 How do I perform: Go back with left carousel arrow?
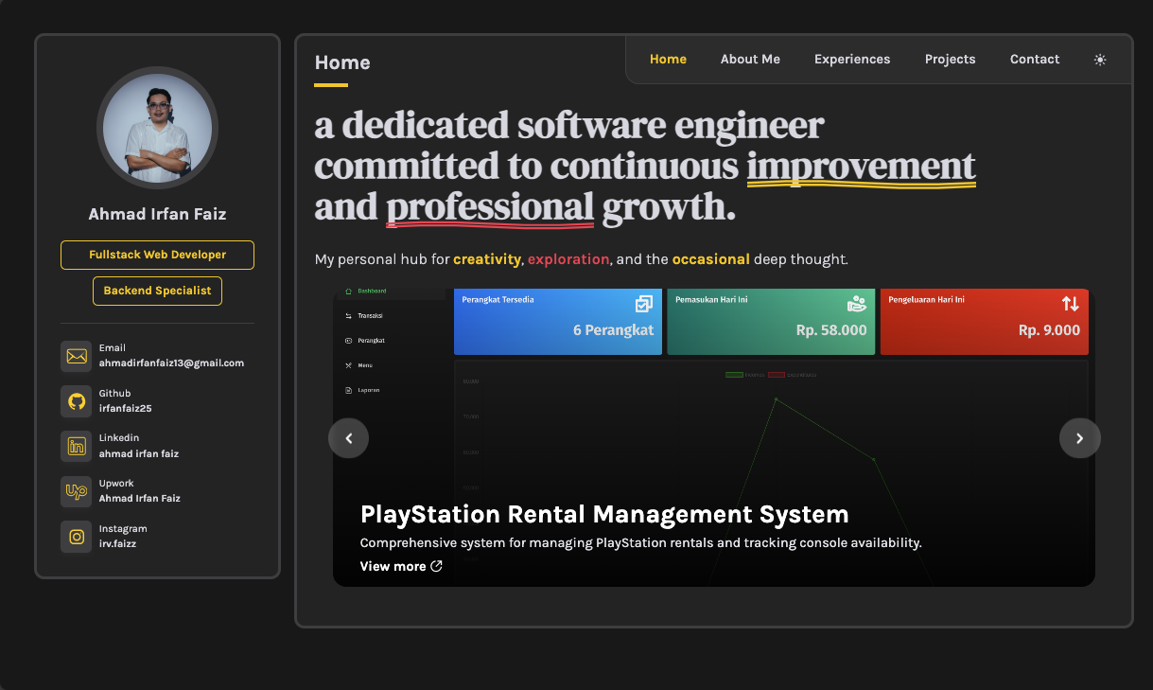coord(348,437)
